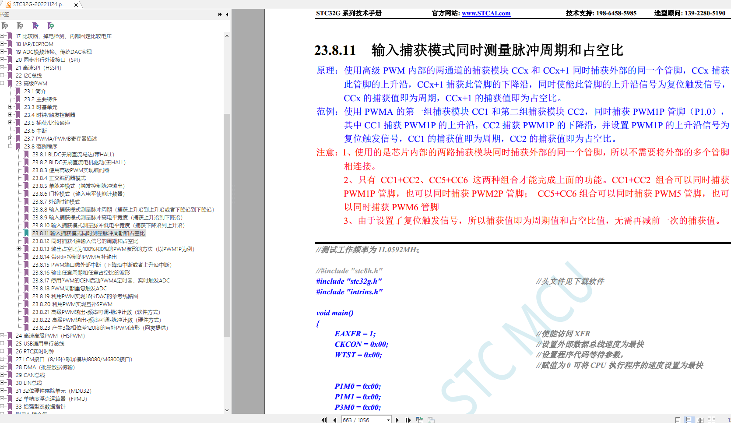This screenshot has width=731, height=423.
Task: Click bookmark icon of 23.6 中断
Action: pyautogui.click(x=18, y=131)
